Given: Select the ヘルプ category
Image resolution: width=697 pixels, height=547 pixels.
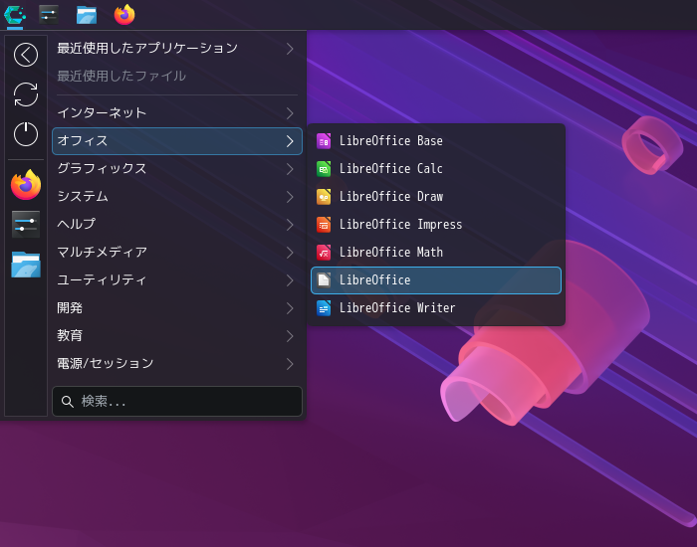Looking at the screenshot, I should click(177, 225).
